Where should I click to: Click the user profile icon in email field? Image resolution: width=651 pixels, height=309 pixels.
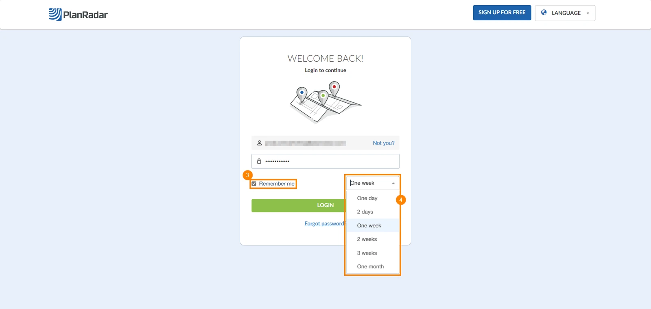click(x=259, y=143)
